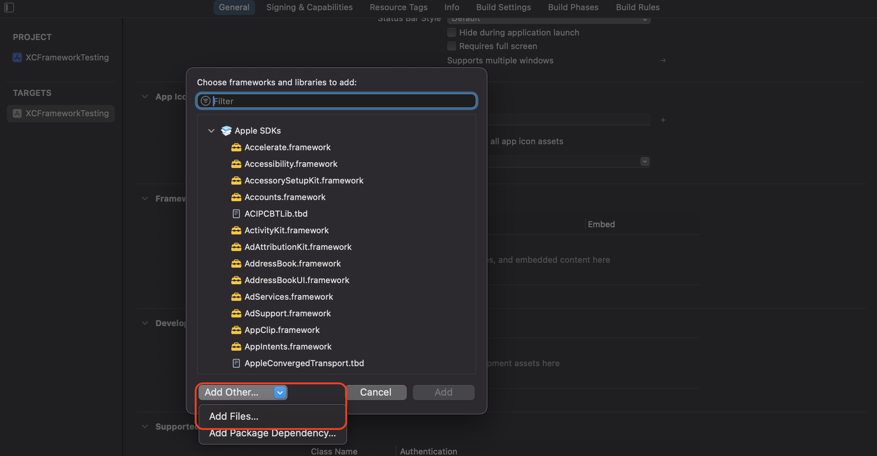Click the Accounts.framework toolbox icon
The image size is (877, 456).
point(236,197)
